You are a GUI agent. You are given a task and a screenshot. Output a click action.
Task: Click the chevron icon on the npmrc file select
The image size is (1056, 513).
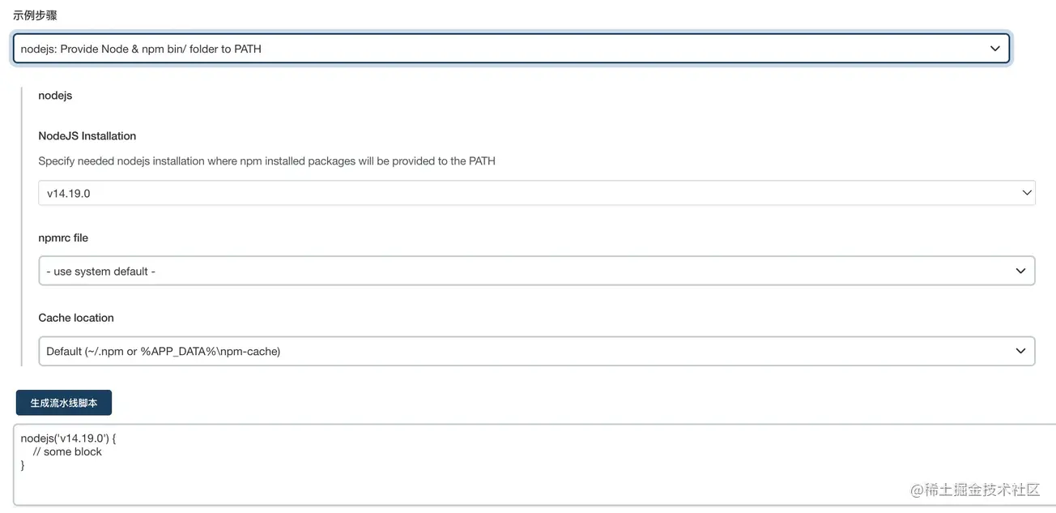click(1020, 271)
